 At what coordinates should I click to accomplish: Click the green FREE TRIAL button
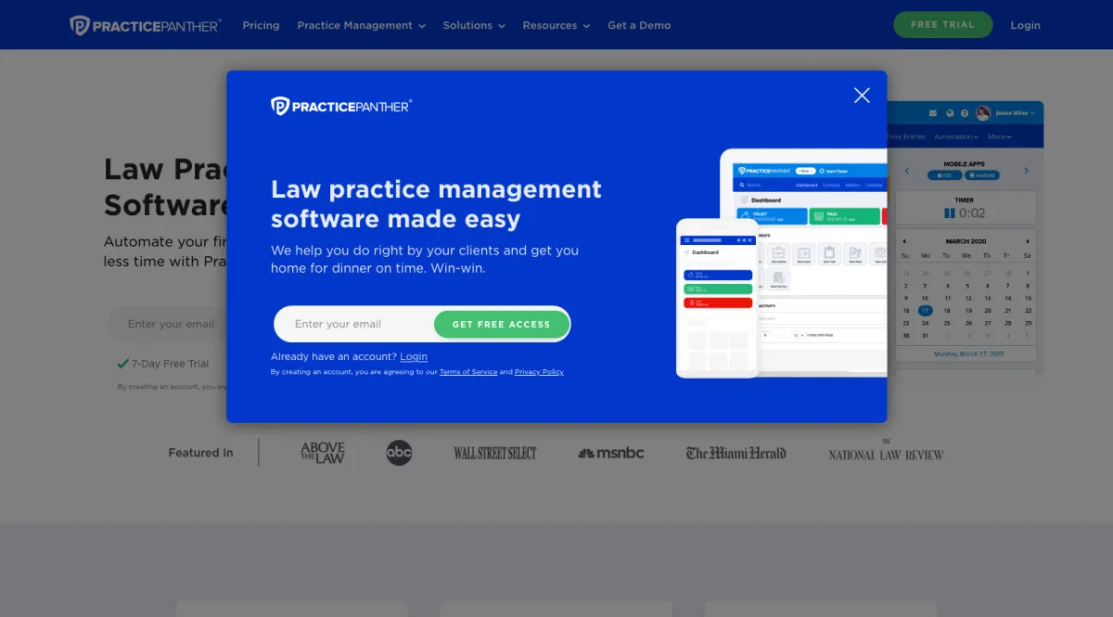click(x=942, y=25)
